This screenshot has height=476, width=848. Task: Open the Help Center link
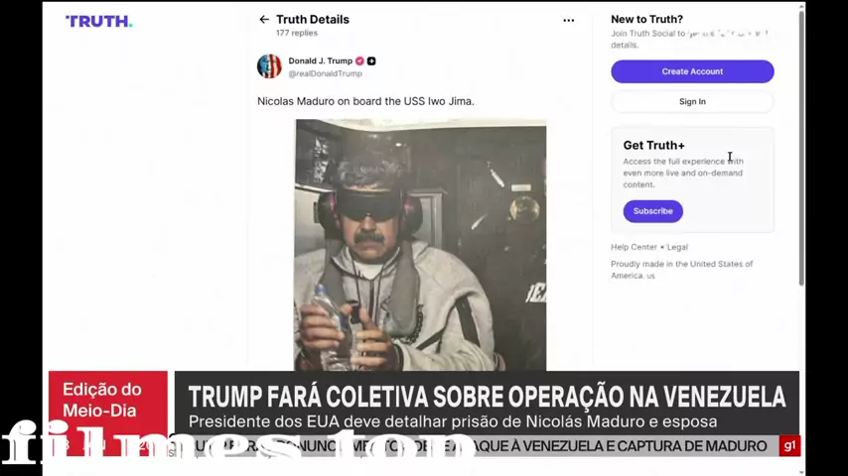[x=634, y=247]
